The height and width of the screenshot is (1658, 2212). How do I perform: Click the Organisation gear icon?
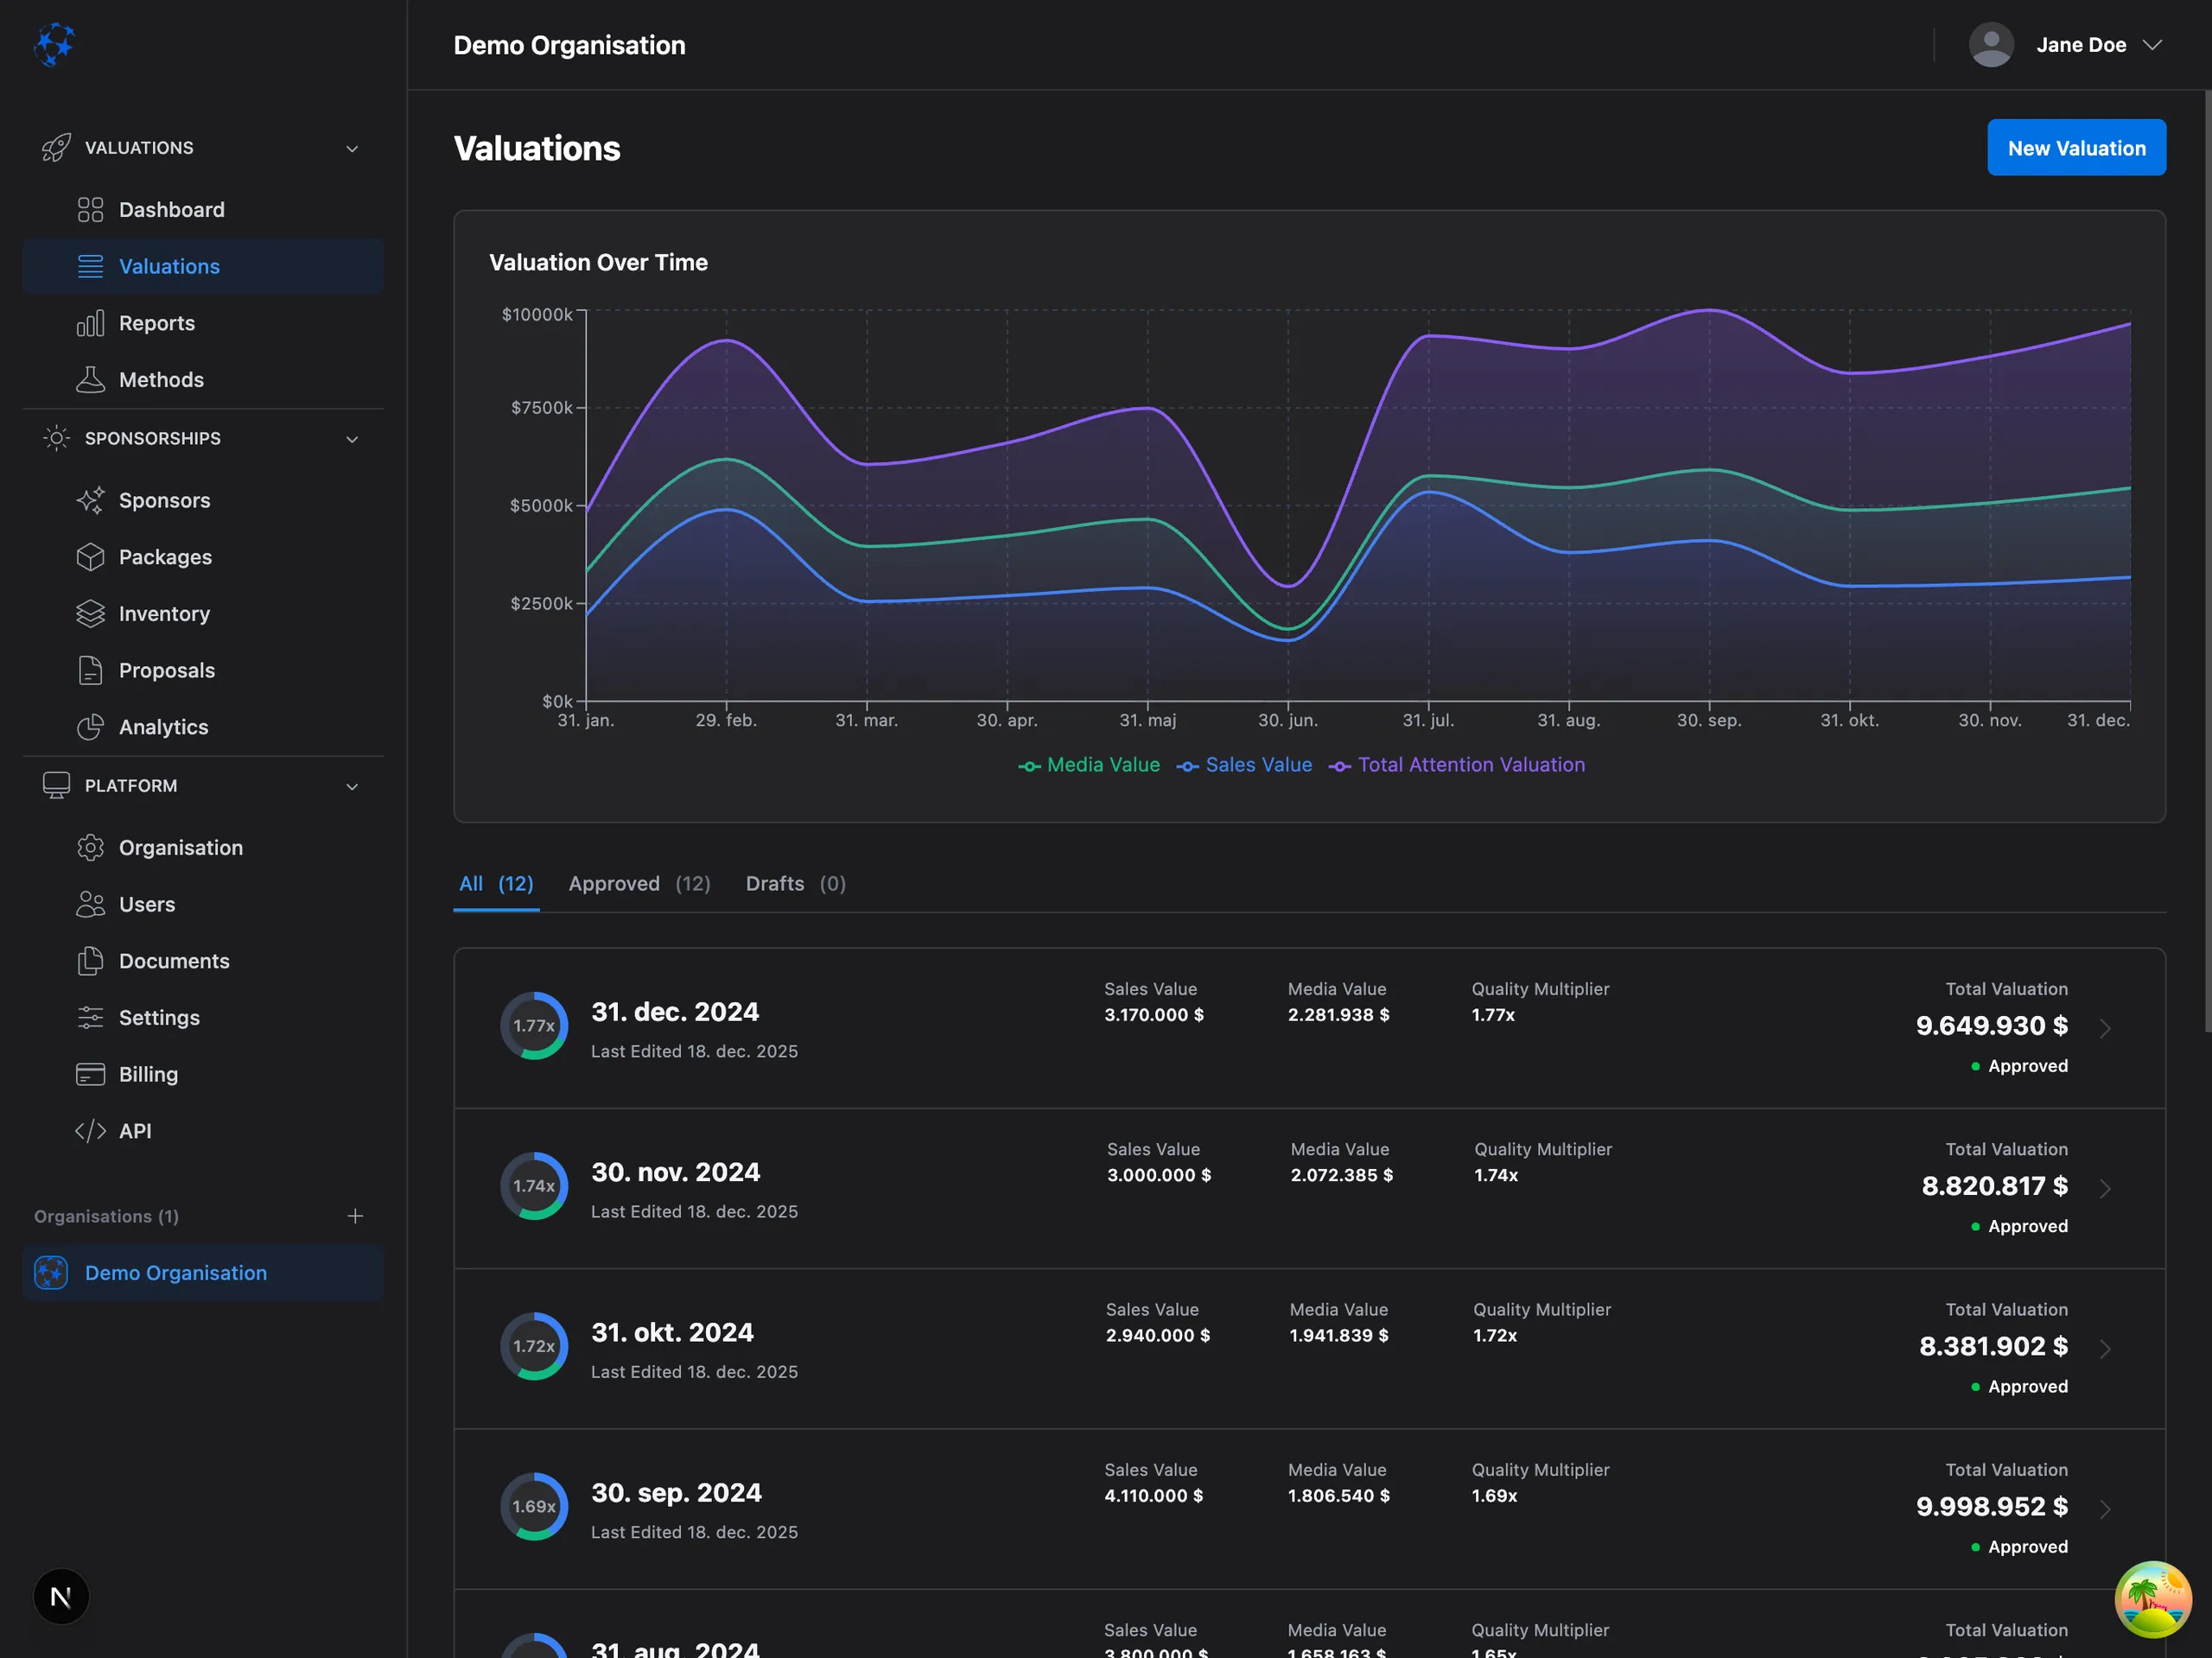click(x=90, y=848)
